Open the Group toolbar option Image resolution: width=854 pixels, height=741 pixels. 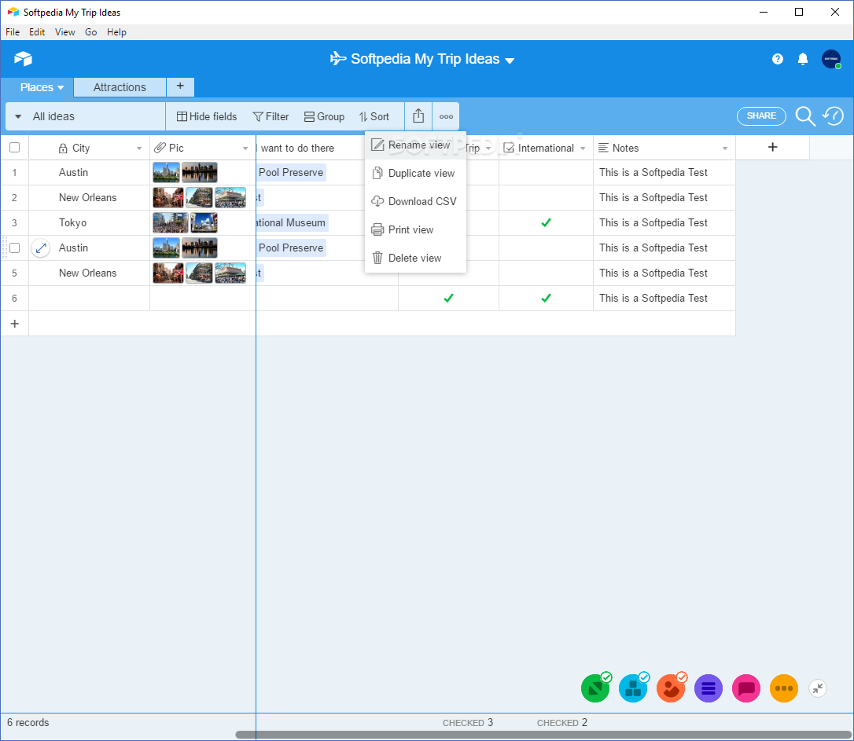[x=324, y=116]
